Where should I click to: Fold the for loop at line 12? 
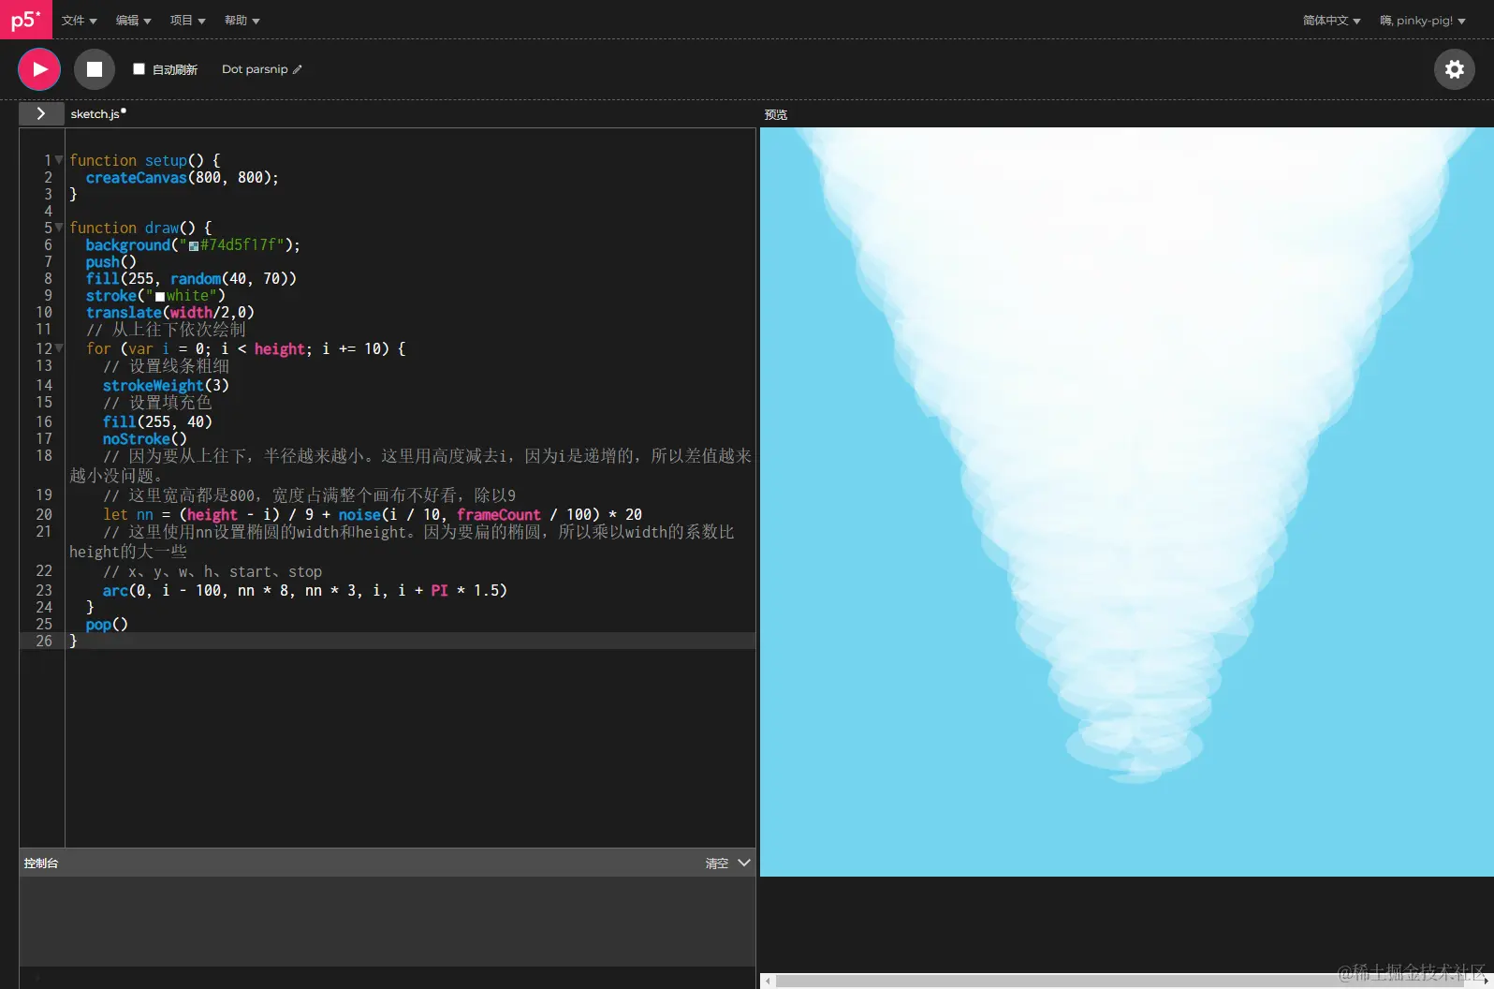click(x=59, y=348)
